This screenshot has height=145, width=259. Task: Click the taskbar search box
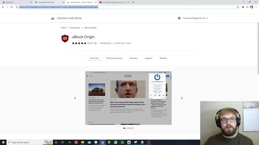coord(30,142)
